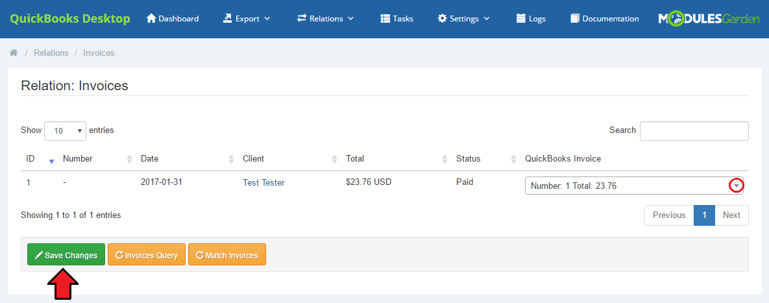The image size is (769, 303).
Task: Click the Dashboard house icon
Action: (x=151, y=19)
